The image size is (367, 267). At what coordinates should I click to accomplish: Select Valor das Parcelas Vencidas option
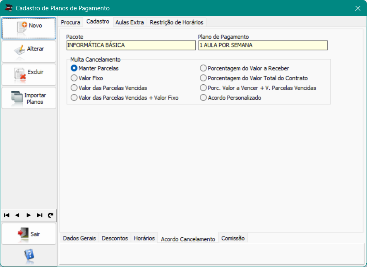tap(74, 88)
